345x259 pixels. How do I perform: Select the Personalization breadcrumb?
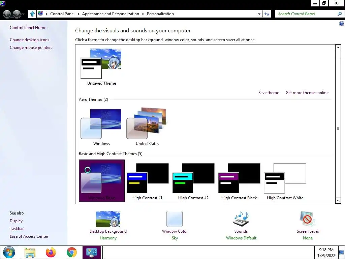[x=160, y=13]
